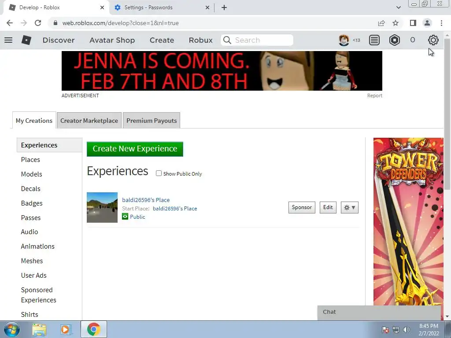
Task: Click the magnifier search icon
Action: click(227, 40)
